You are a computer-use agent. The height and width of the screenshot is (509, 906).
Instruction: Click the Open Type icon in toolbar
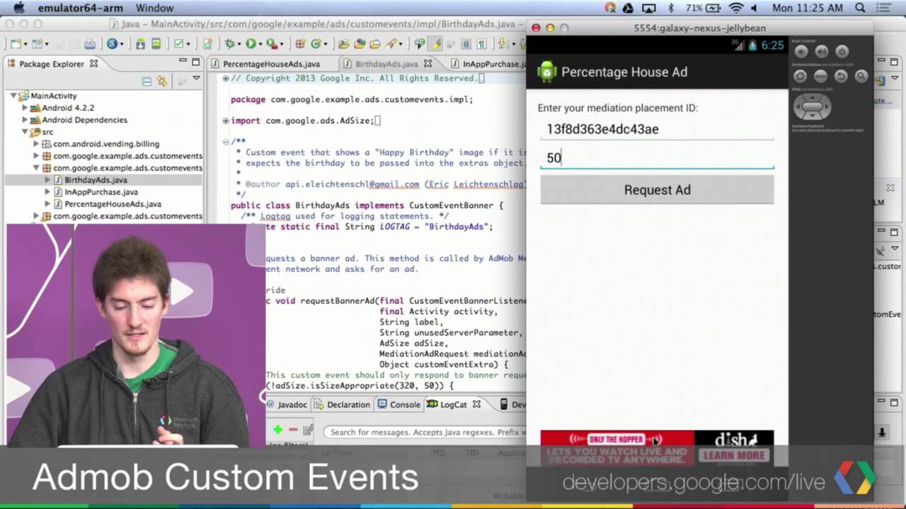343,44
